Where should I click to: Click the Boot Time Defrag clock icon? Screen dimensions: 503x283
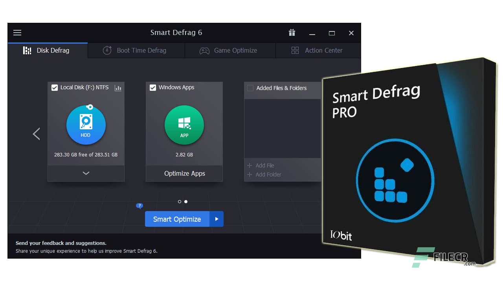coord(107,50)
